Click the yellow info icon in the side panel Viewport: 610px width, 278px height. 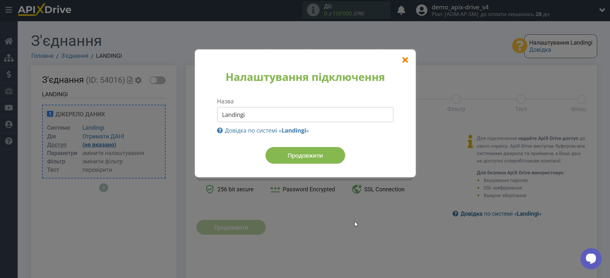point(470,142)
